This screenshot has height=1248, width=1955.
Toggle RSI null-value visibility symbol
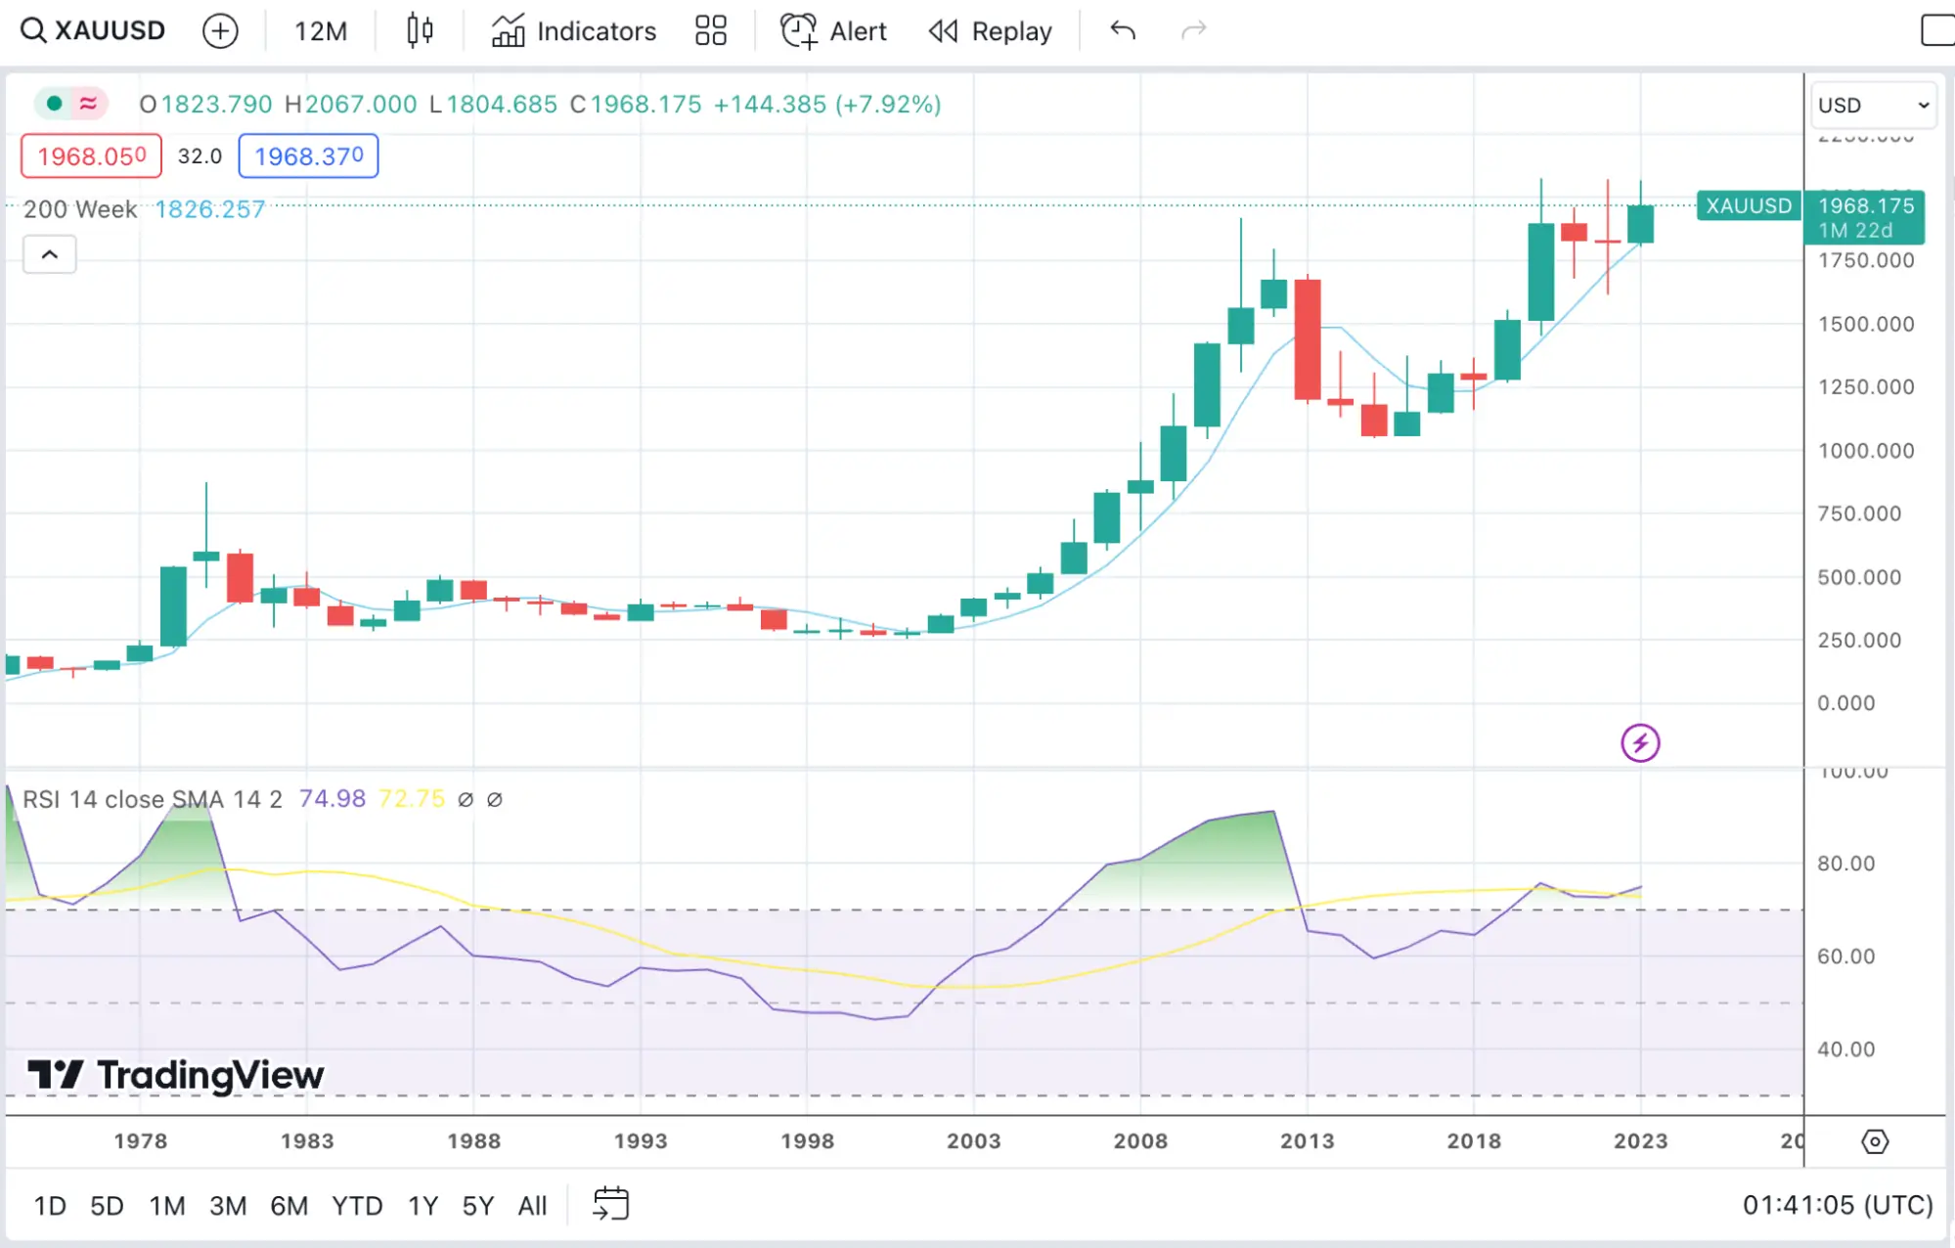pos(466,800)
